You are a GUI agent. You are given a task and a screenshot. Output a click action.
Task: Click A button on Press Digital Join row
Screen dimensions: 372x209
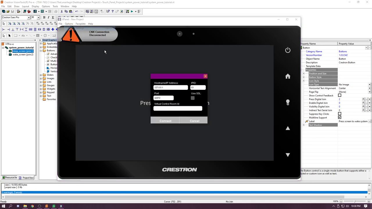pos(363,99)
